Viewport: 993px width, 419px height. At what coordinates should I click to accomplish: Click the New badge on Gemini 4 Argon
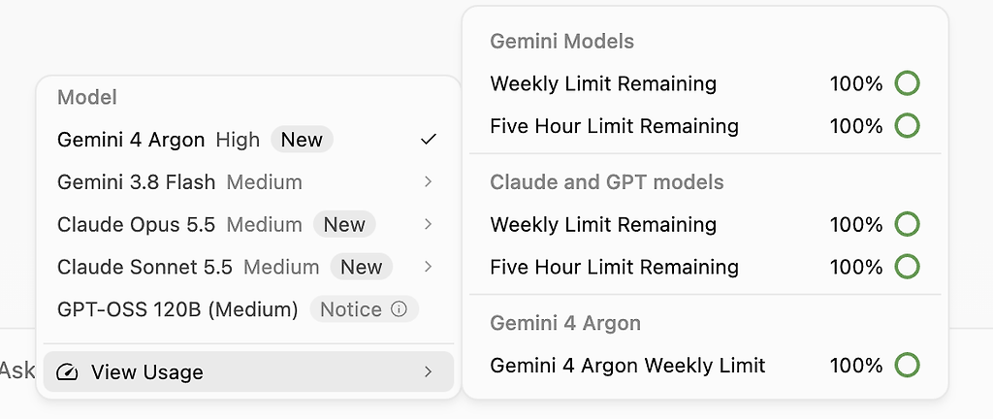(303, 140)
